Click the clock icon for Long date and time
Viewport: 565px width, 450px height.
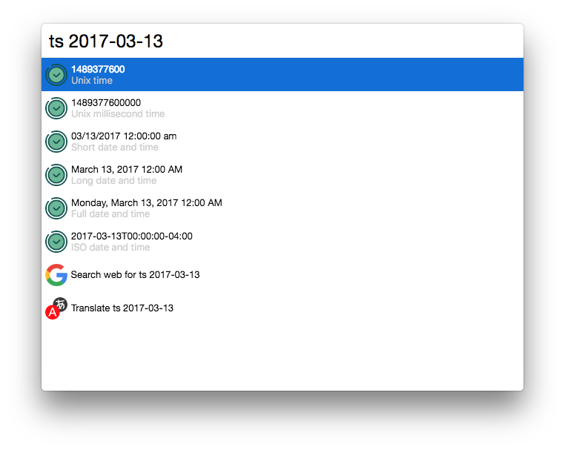tap(56, 175)
